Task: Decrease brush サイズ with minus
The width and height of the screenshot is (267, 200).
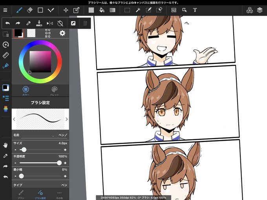Action: [15, 150]
